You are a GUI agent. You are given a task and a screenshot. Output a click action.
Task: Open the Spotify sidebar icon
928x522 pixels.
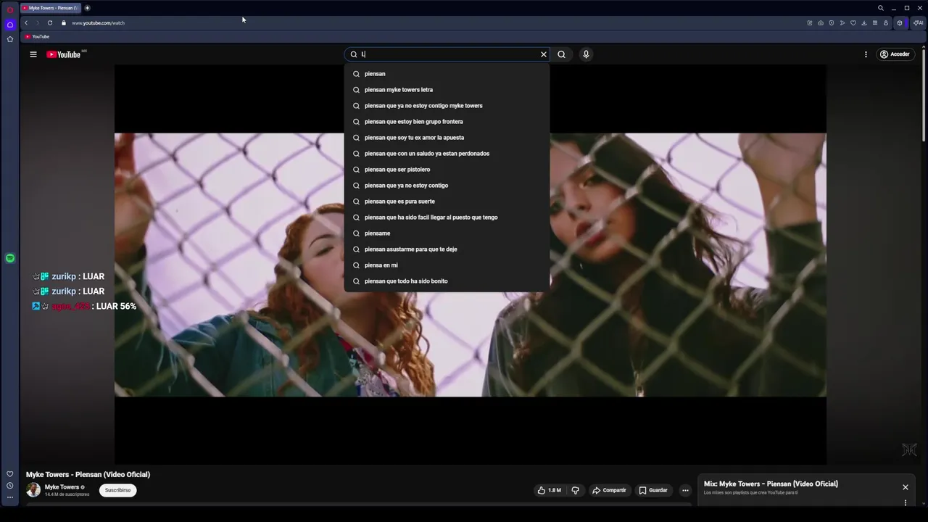pos(9,258)
